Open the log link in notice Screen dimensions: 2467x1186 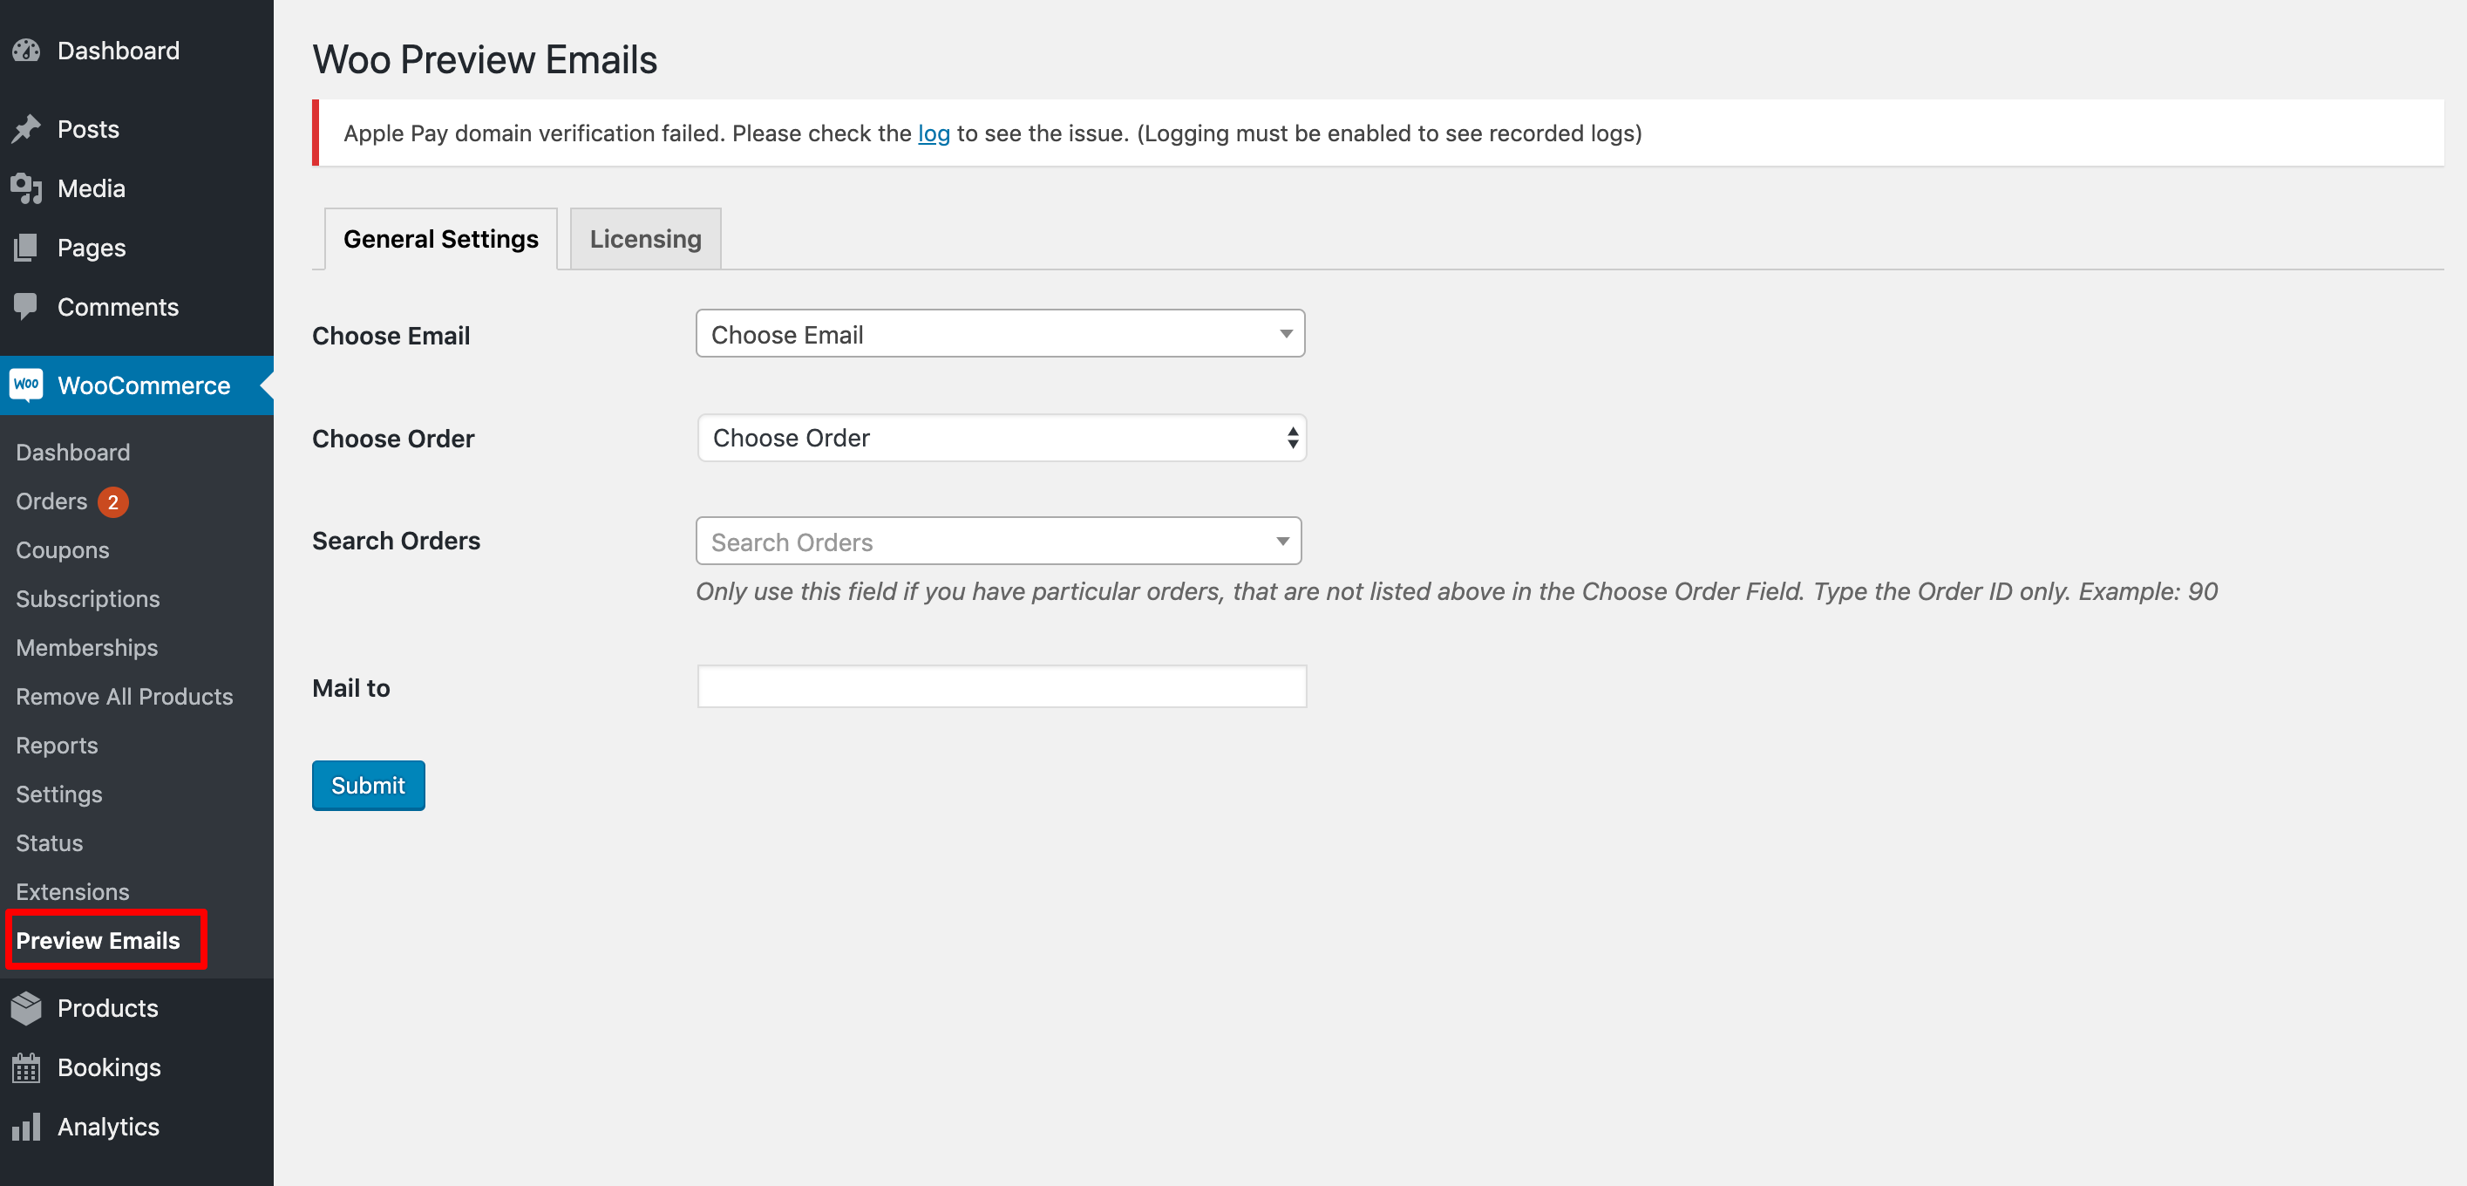pos(934,133)
